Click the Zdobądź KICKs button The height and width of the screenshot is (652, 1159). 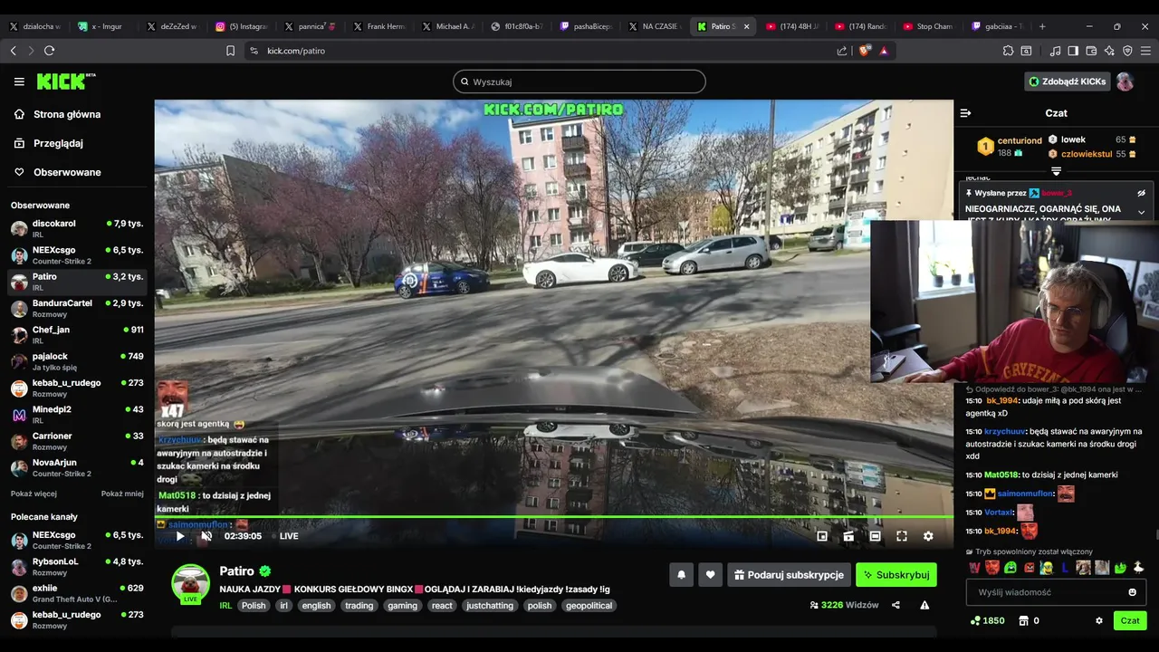(x=1067, y=81)
